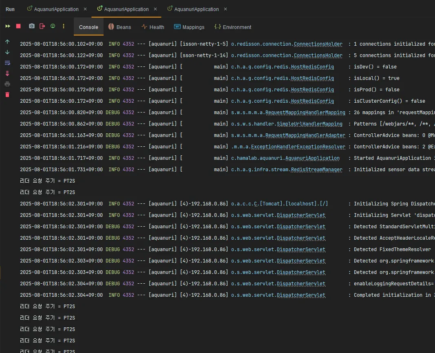
Task: Open the Mappings tab
Action: (189, 27)
